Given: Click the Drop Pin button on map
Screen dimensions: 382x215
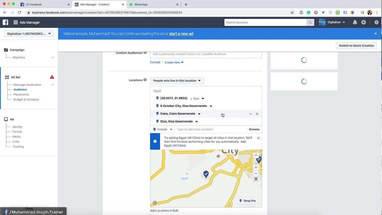Looking at the screenshot, I should click(x=248, y=201).
